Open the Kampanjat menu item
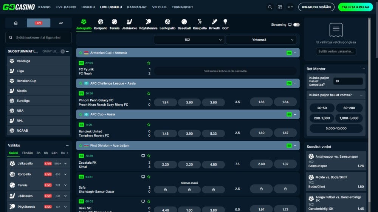Screen dimensions: 378x212 pos(137,7)
